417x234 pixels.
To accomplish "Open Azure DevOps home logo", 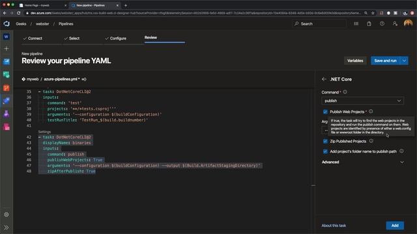I will pos(7,24).
